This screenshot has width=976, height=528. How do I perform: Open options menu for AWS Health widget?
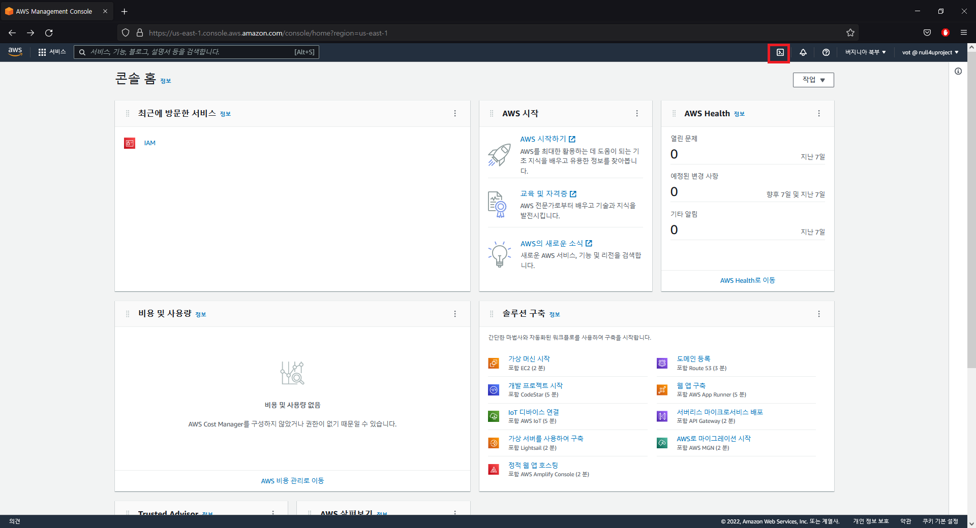pos(819,113)
